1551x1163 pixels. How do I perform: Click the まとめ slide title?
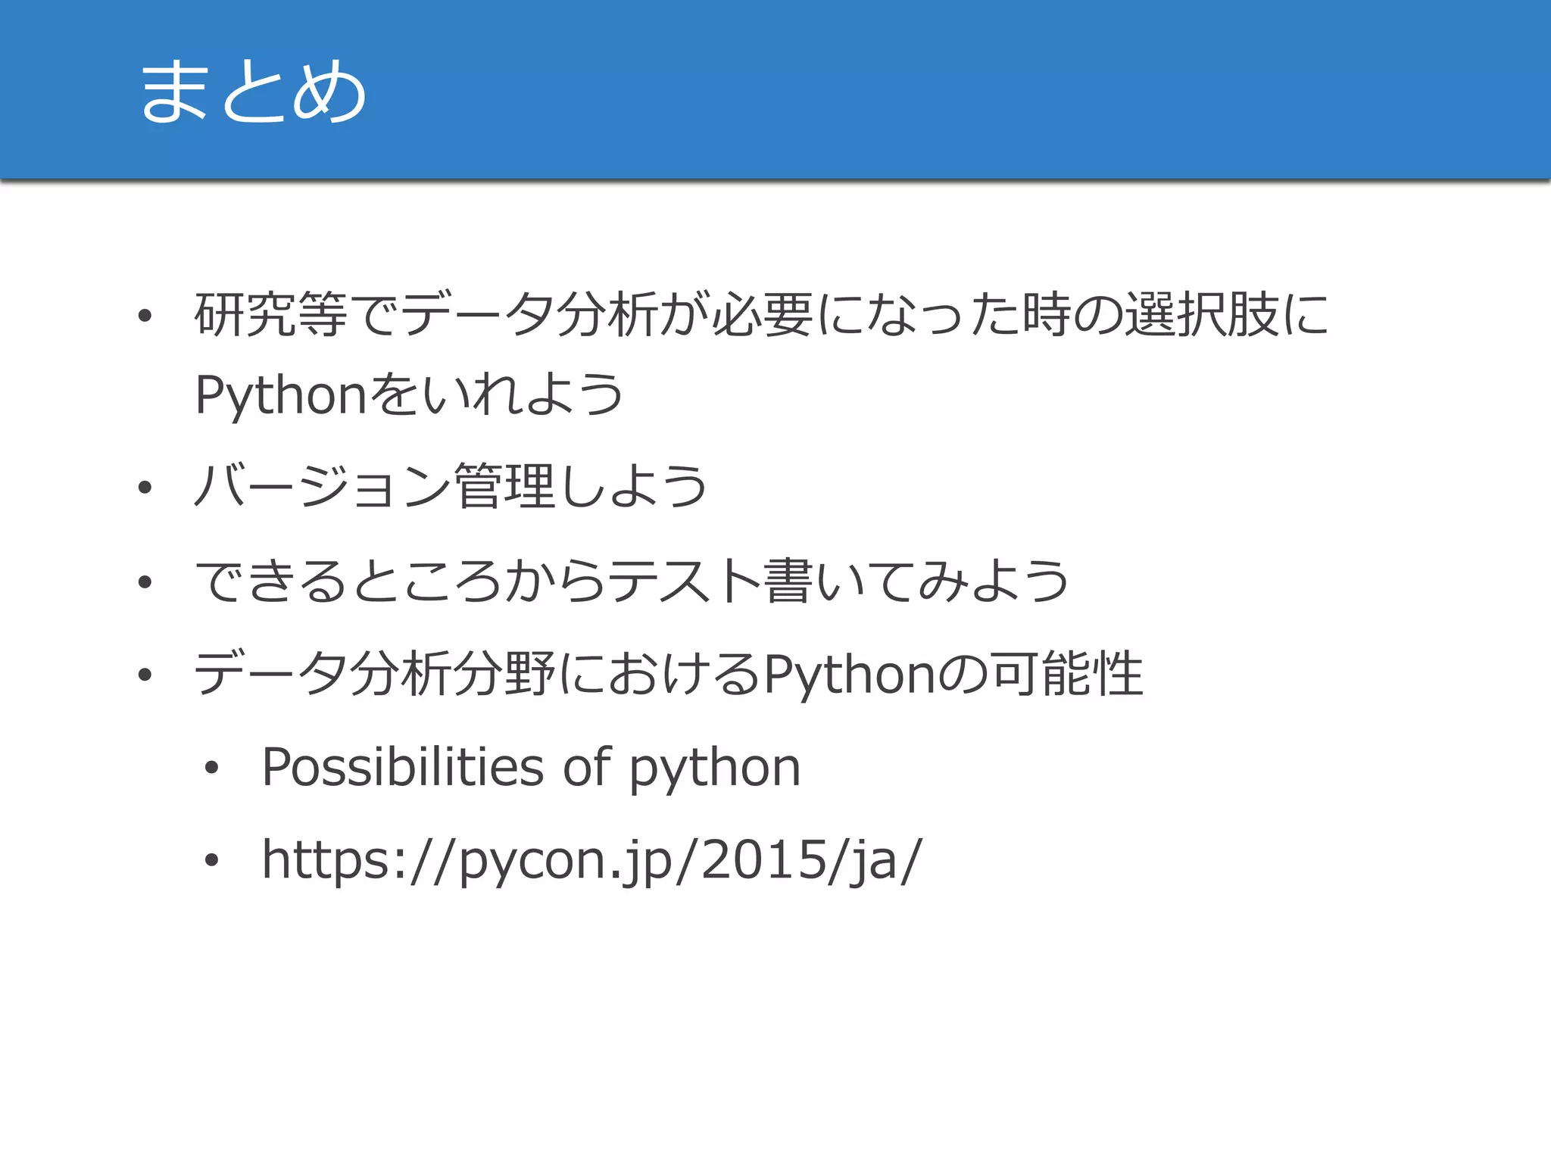click(254, 92)
